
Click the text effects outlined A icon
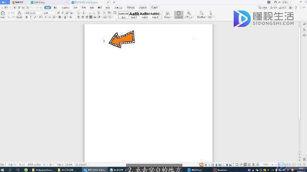coord(54,17)
